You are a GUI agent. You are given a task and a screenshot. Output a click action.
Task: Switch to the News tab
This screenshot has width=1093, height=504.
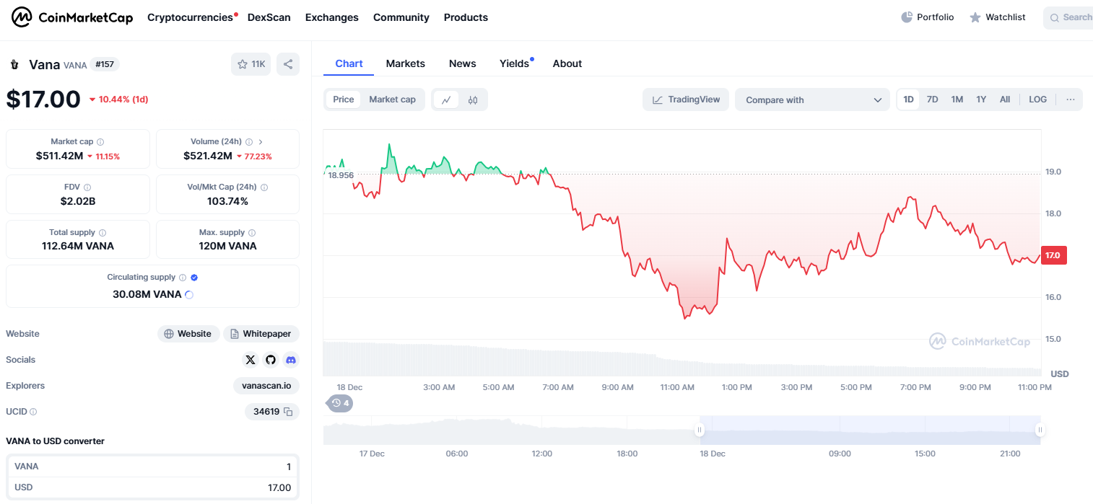[x=462, y=63]
